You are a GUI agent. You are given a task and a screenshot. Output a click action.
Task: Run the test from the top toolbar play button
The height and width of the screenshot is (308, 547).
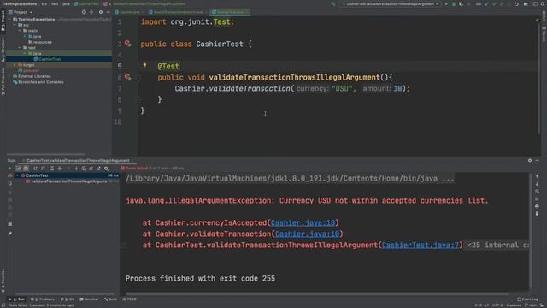446,3
